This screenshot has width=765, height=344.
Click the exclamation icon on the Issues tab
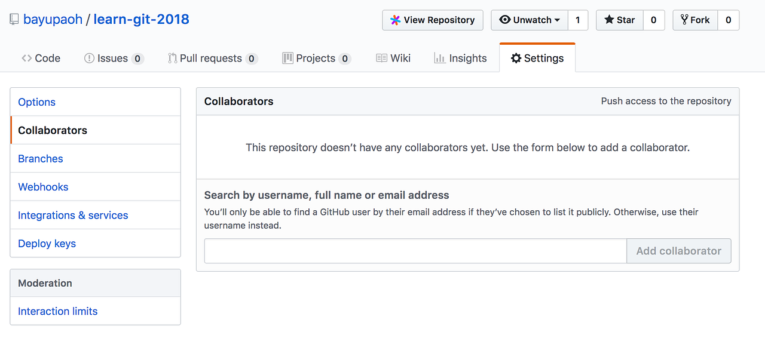click(x=88, y=58)
